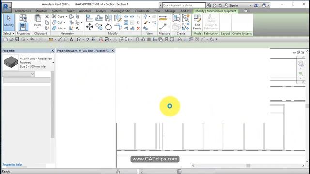The height and width of the screenshot is (174, 310).
Task: Close the Project Browser panel
Action: (113, 51)
